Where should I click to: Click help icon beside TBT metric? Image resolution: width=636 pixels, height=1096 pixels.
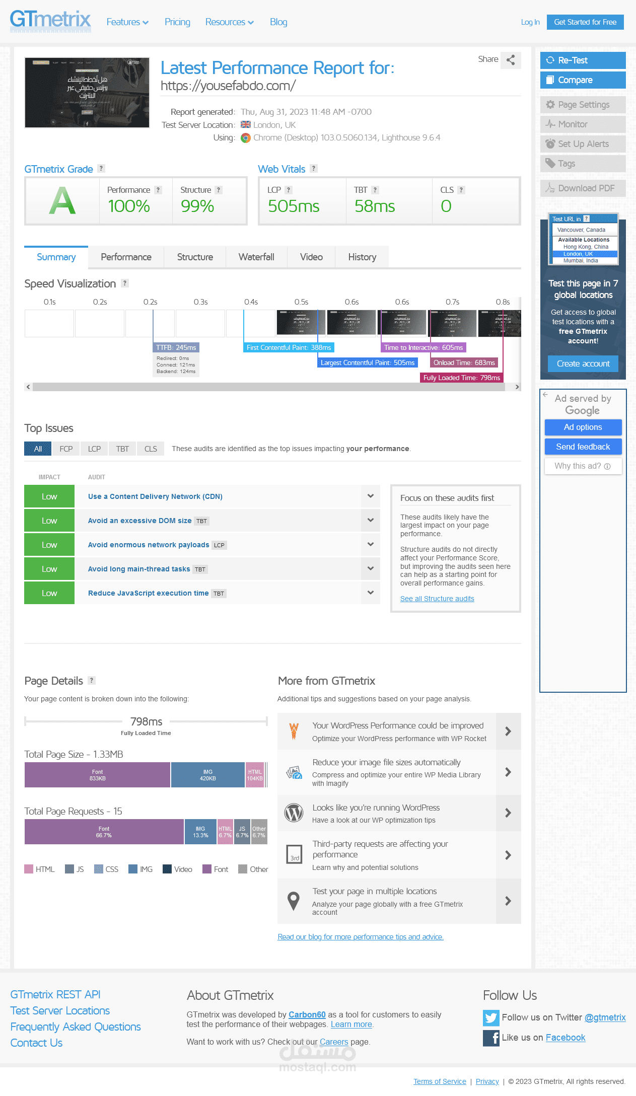pos(375,190)
